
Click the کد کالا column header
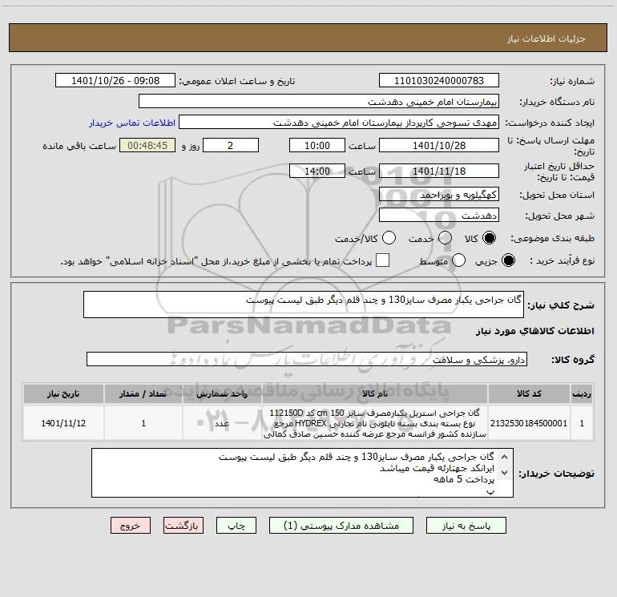click(x=529, y=393)
